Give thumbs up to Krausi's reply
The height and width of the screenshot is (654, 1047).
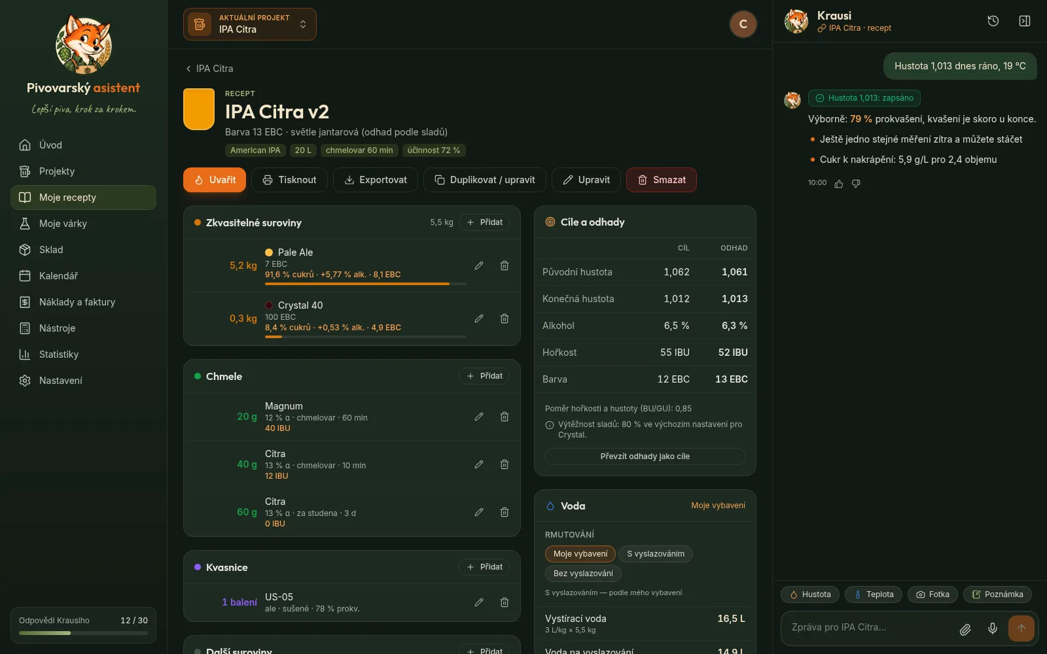point(839,184)
